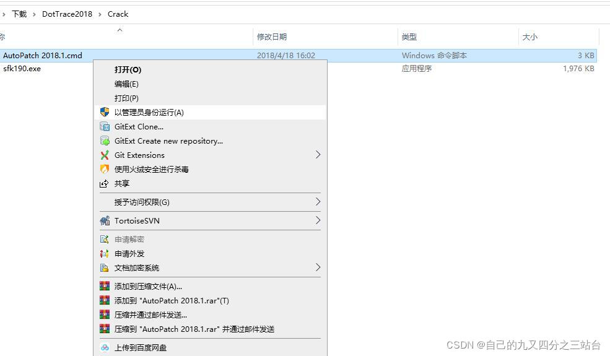610x356 pixels.
Task: Go to DotTrace2018 in the breadcrumb
Action: (x=67, y=14)
